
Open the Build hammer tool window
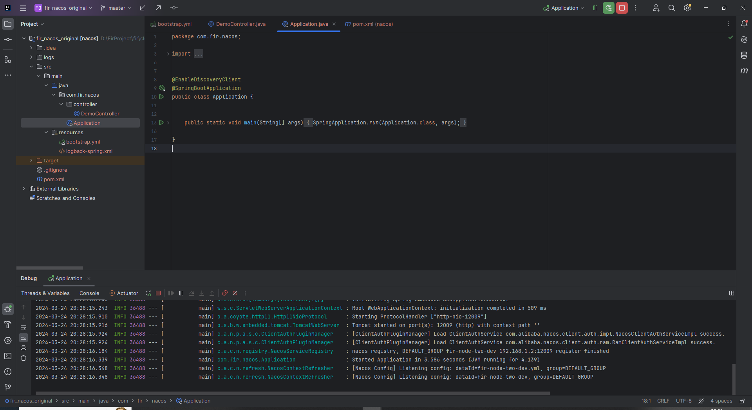coord(8,325)
